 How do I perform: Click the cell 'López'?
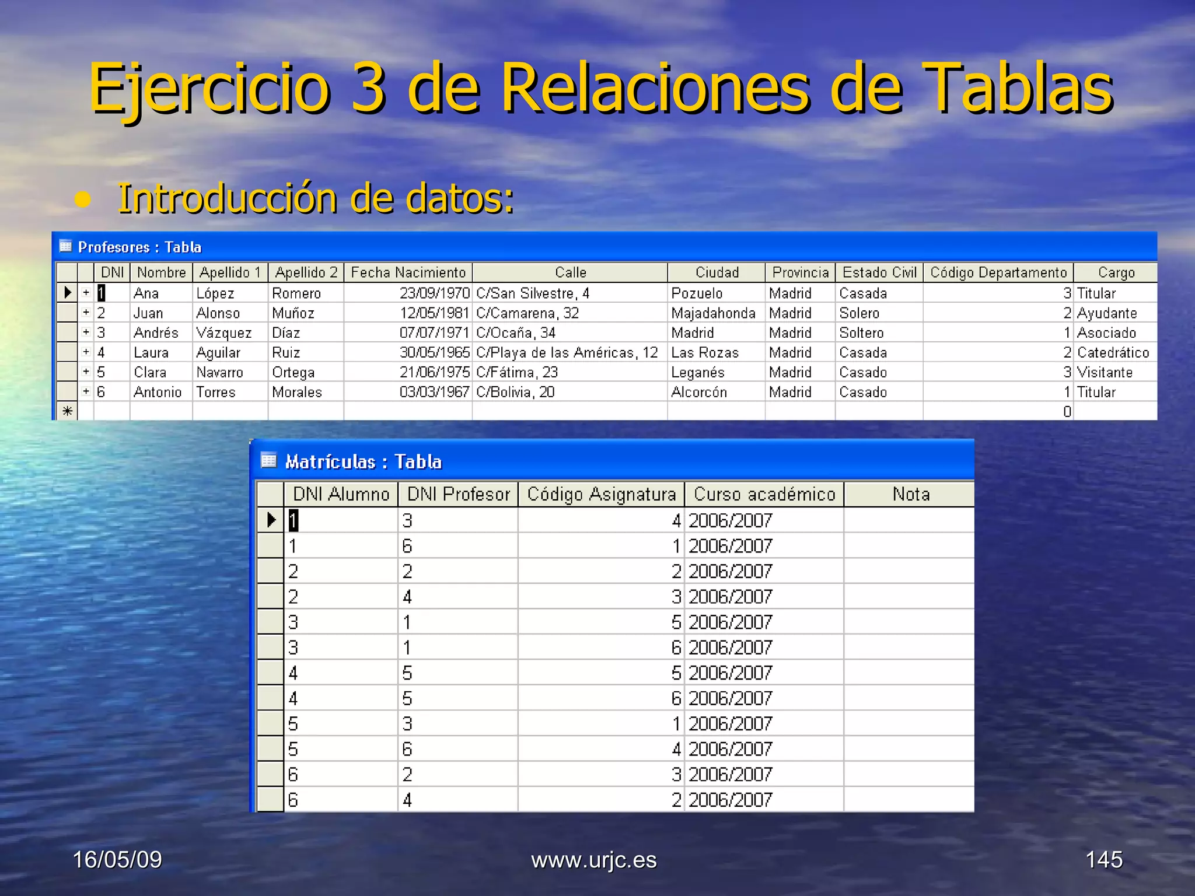[x=230, y=293]
